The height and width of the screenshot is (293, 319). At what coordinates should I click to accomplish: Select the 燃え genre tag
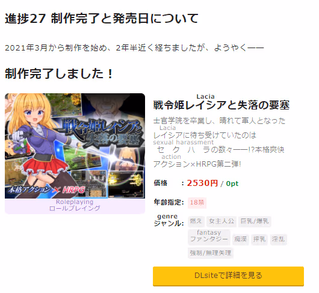[196, 221]
